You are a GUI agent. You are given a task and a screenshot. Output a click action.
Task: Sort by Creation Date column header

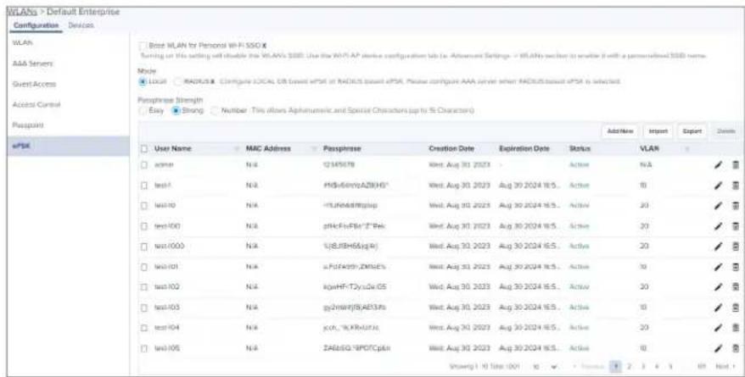451,149
